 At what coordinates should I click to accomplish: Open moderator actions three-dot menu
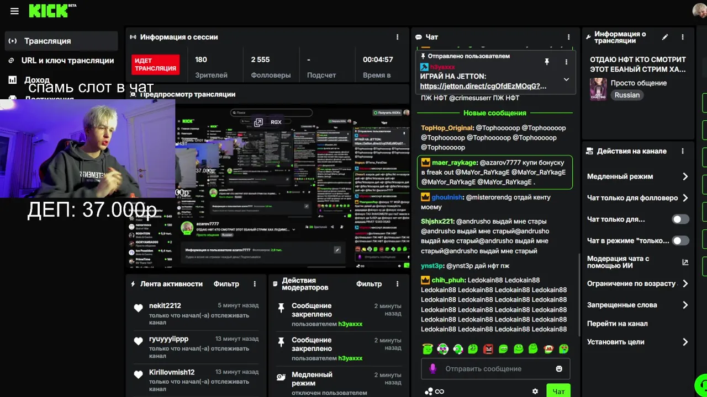[x=397, y=284]
